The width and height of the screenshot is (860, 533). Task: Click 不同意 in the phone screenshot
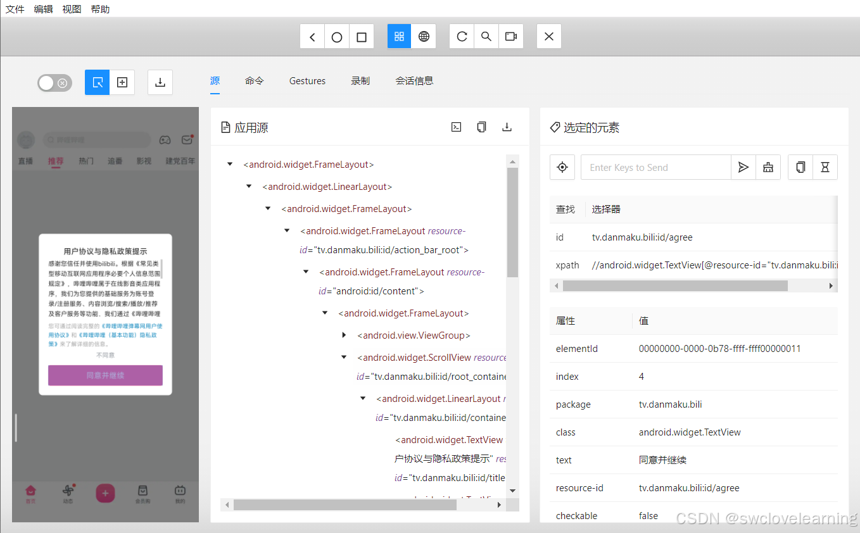[105, 355]
